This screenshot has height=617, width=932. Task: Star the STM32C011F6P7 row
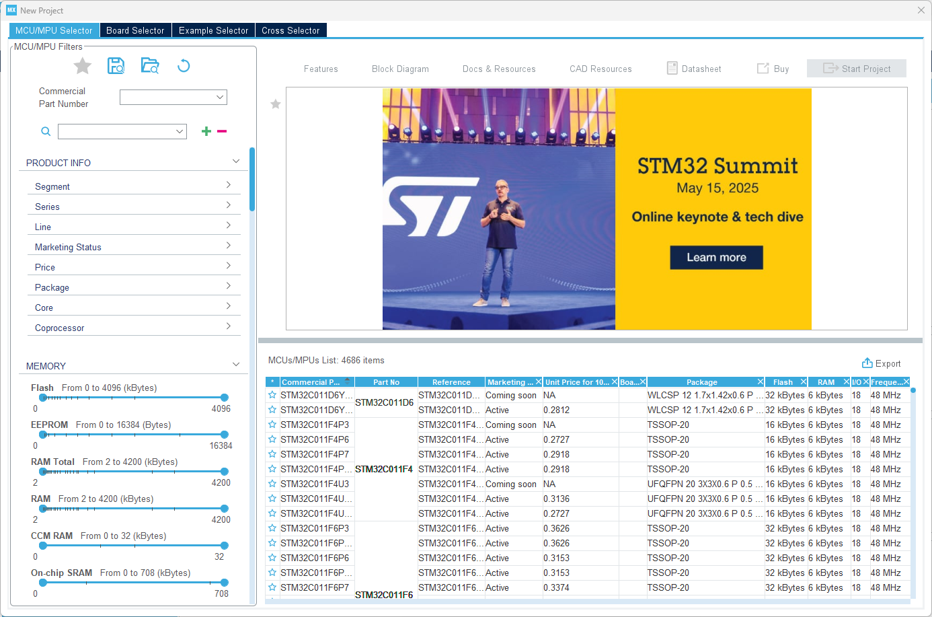pyautogui.click(x=272, y=587)
